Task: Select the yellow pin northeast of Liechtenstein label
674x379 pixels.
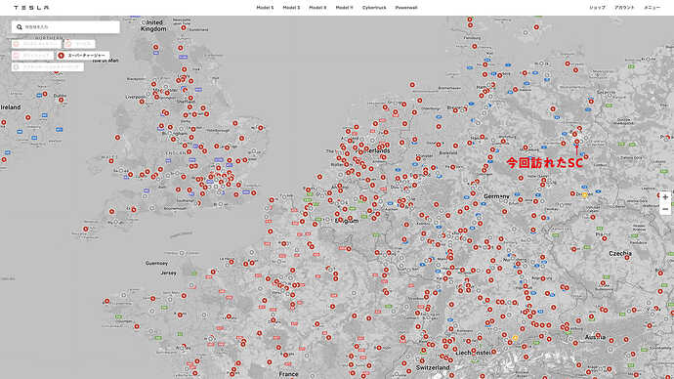Action: pyautogui.click(x=515, y=338)
